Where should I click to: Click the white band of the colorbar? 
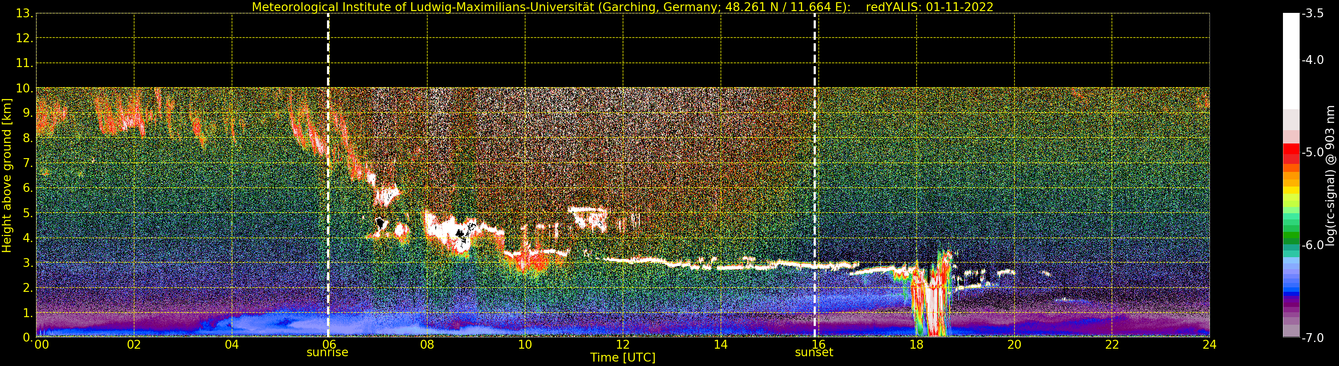click(x=1291, y=61)
